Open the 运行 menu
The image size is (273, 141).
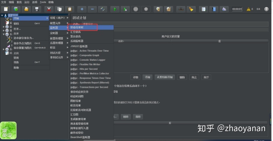pyautogui.click(x=27, y=2)
